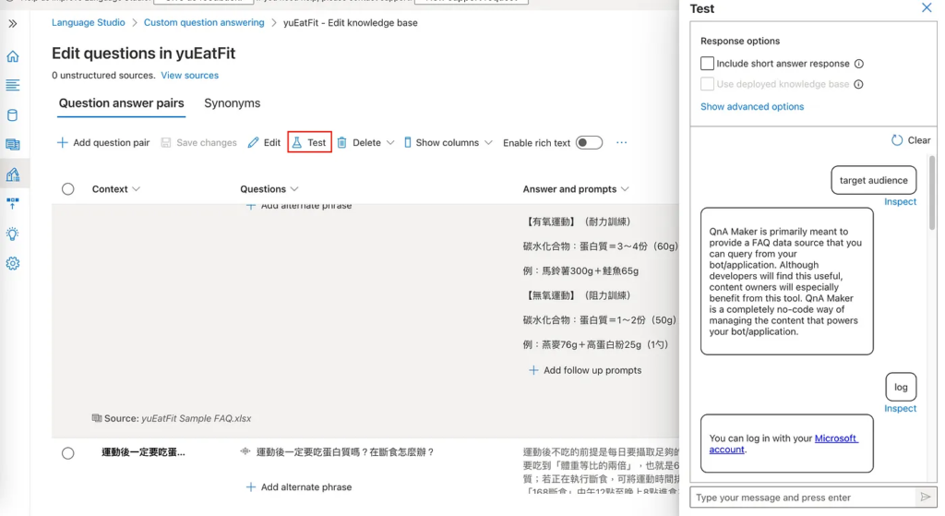Viewport: 945px width, 516px height.
Task: Click the Clear refresh button in Test panel
Action: [910, 140]
